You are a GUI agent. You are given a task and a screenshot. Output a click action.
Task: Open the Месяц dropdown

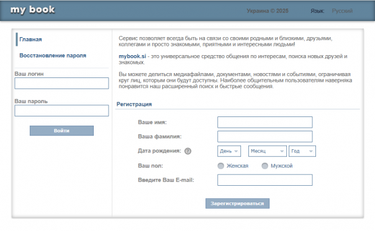(268, 151)
